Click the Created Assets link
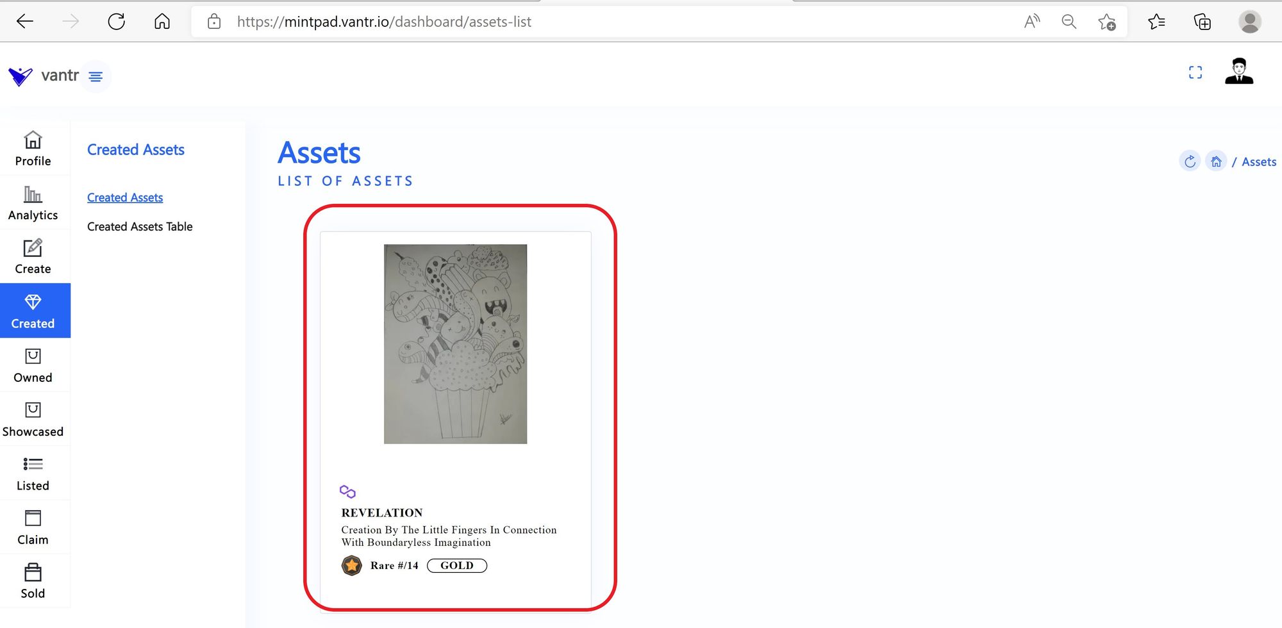This screenshot has height=628, width=1282. point(125,197)
